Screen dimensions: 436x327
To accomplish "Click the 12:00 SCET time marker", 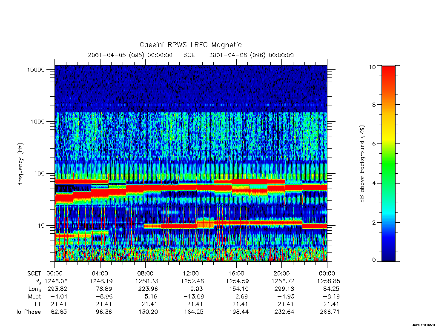I will point(191,273).
